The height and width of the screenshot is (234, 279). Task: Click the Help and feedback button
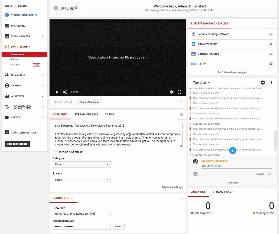point(18,144)
